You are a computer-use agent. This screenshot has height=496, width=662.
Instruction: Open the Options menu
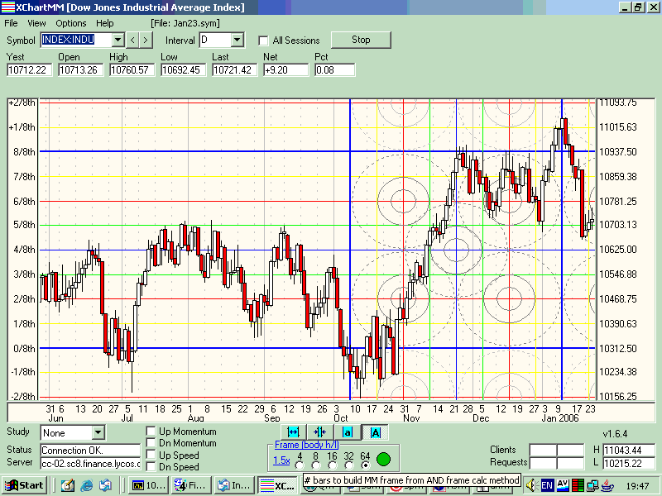[71, 23]
